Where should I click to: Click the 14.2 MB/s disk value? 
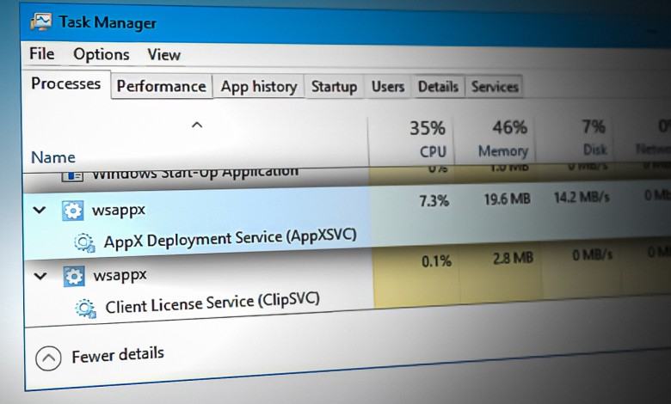point(582,197)
